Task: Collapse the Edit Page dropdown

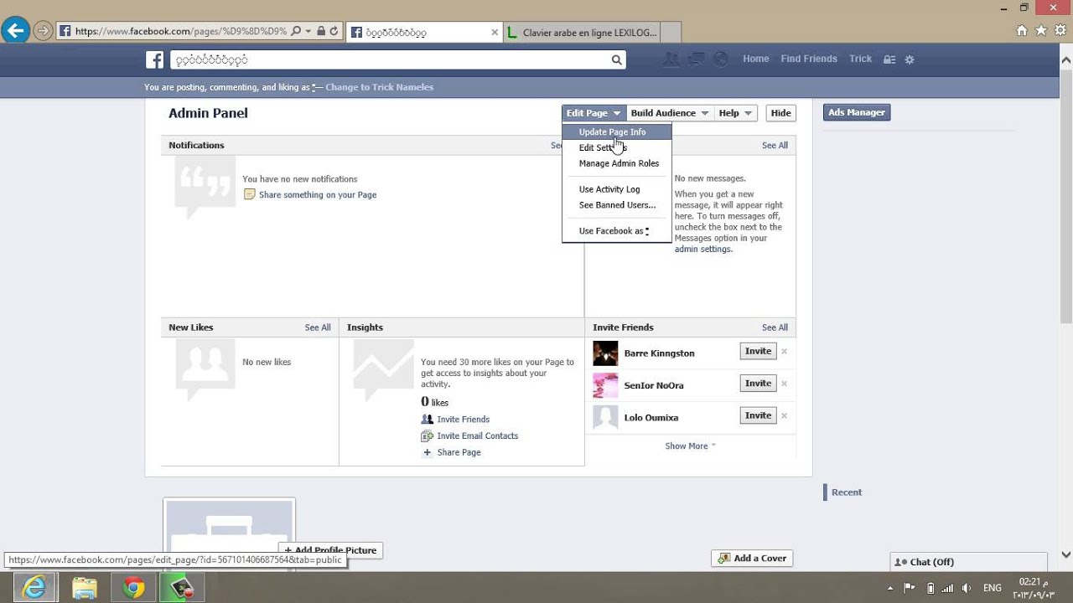Action: [594, 113]
